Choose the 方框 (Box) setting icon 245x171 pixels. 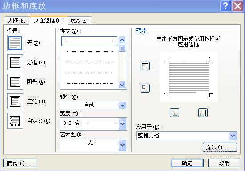pyautogui.click(x=15, y=62)
